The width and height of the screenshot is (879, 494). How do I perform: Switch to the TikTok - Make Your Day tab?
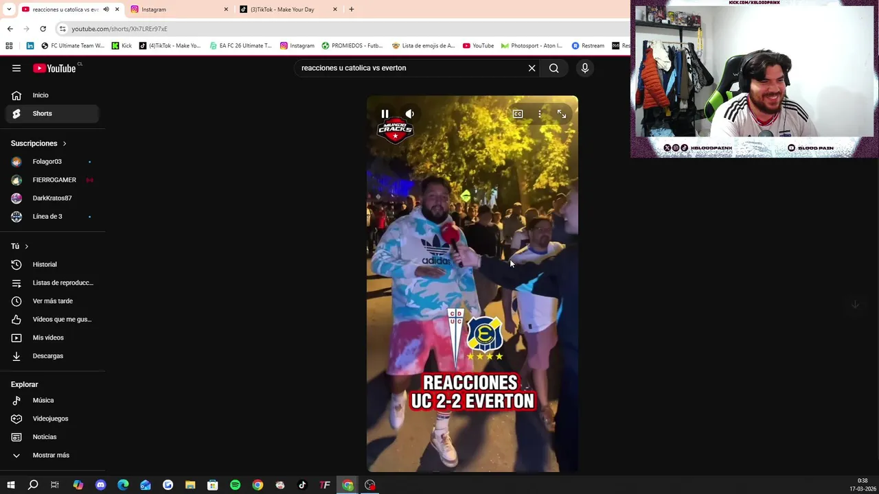click(288, 10)
